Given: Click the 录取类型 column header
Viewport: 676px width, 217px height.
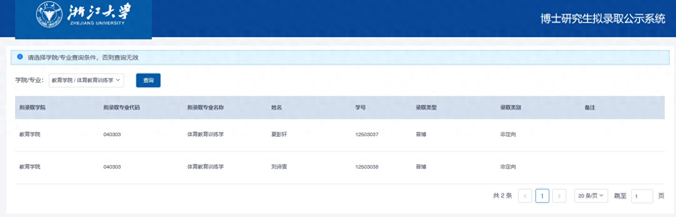Looking at the screenshot, I should (x=426, y=108).
